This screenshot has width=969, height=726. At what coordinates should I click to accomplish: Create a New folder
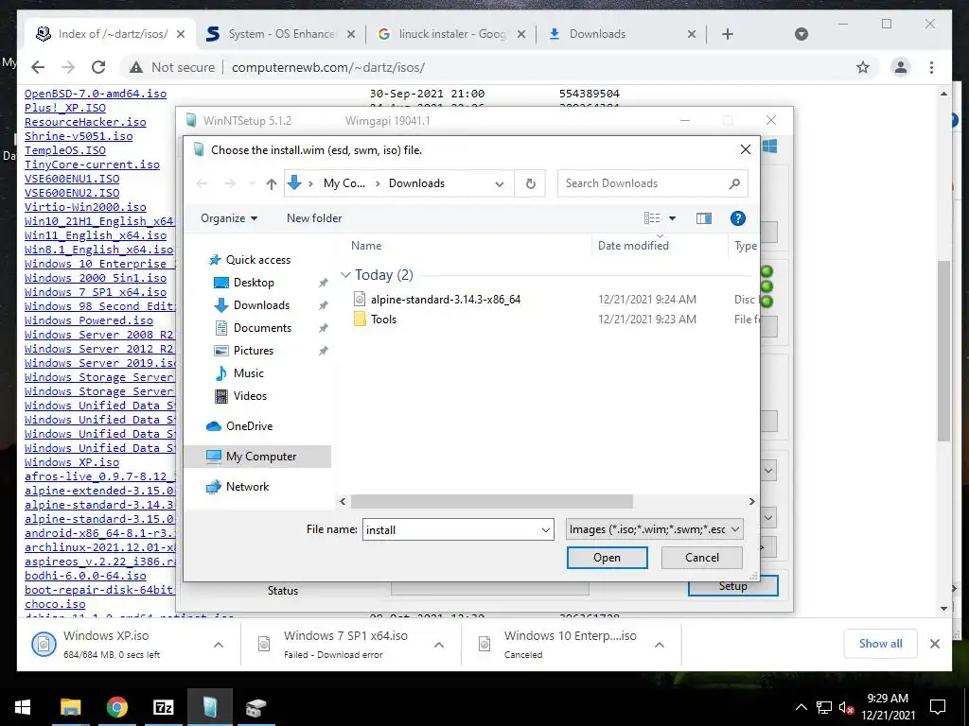(314, 218)
